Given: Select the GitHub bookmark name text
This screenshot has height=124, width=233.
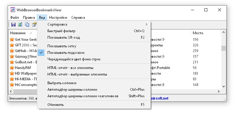Looking at the screenshot, I should pos(26,51).
